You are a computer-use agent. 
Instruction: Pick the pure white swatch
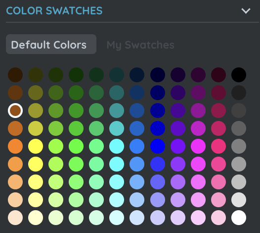tap(239, 218)
